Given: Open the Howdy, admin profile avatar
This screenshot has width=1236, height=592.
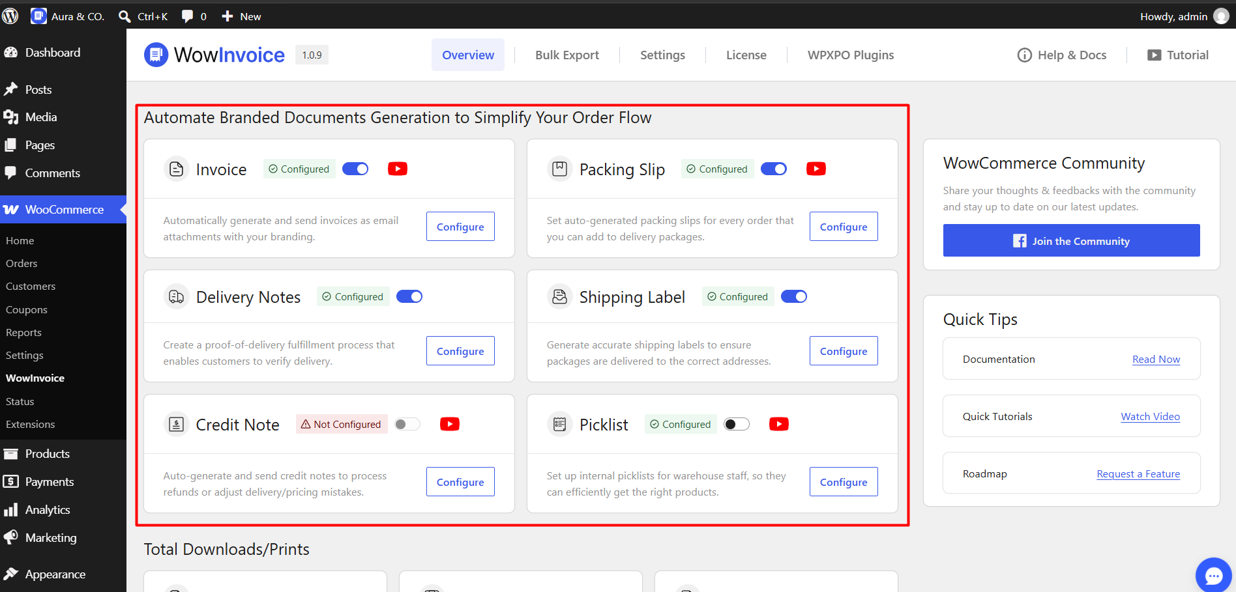Looking at the screenshot, I should pos(1221,16).
